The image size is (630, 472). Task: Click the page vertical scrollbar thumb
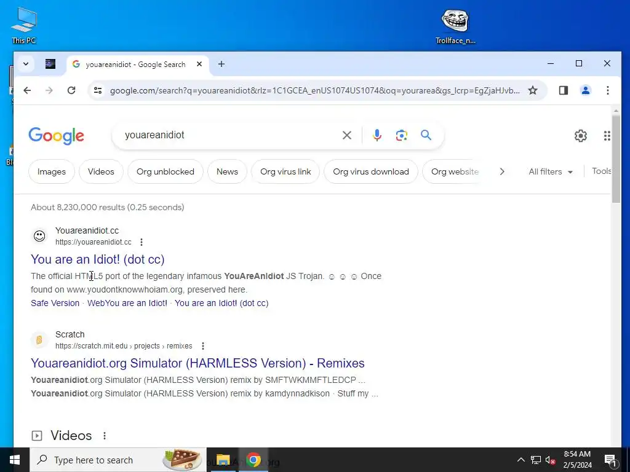[x=616, y=159]
